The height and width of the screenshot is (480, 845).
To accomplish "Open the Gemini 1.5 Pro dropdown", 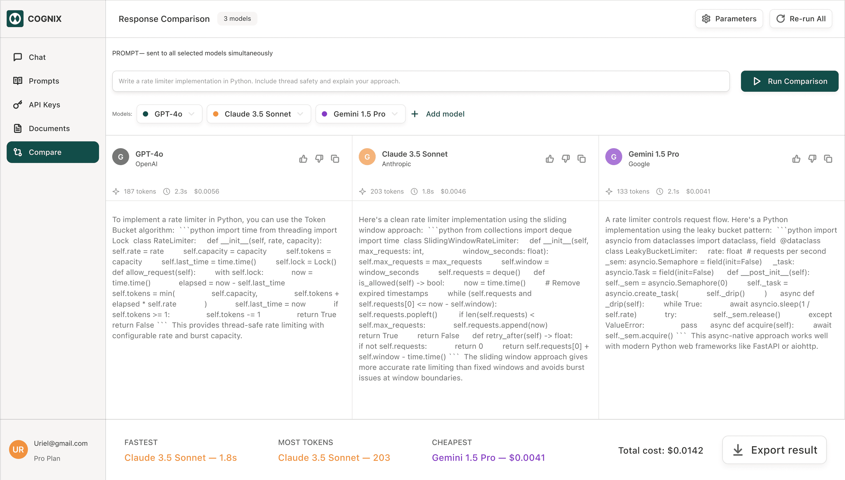I will (360, 114).
